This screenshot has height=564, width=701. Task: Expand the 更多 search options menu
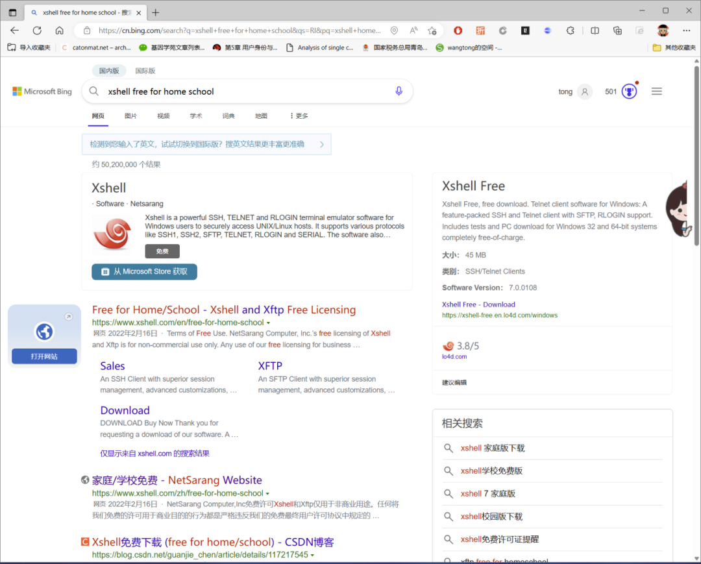click(x=299, y=116)
